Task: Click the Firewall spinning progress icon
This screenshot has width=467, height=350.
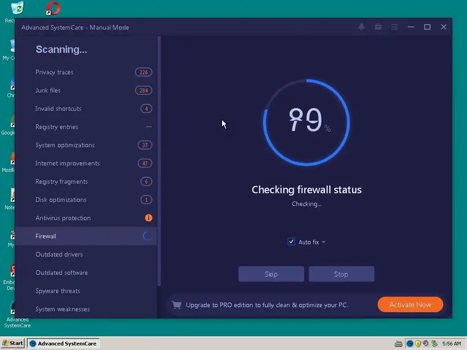Action: point(147,236)
